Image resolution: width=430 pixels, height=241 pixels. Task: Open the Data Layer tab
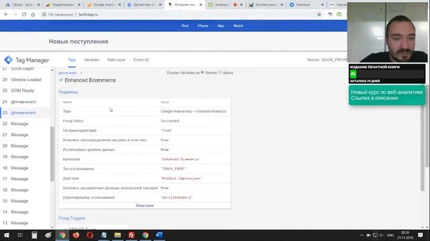(116, 60)
